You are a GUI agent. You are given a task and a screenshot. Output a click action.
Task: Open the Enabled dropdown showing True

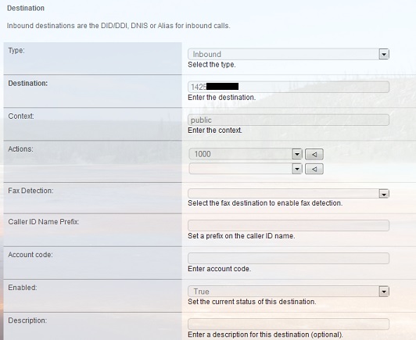coord(289,292)
